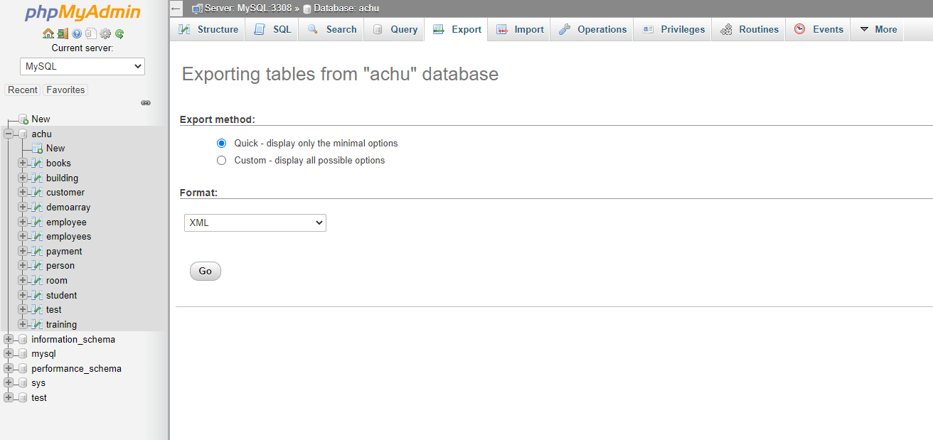Log out using the exit door icon

click(x=63, y=33)
